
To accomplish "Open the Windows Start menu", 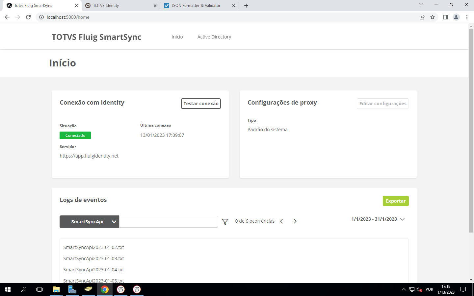I will [8, 289].
